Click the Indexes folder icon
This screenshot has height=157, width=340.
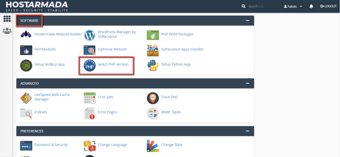26,113
